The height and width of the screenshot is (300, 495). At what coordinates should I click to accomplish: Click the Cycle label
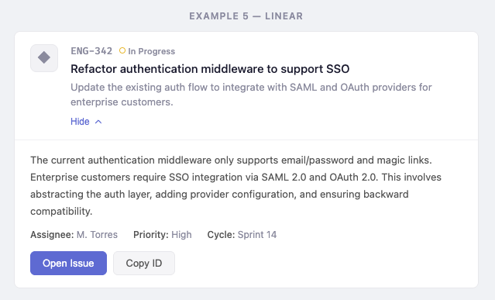coord(221,235)
